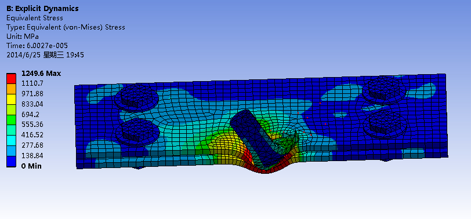
Task: Select the 694.2 legend value
Action: click(30, 115)
